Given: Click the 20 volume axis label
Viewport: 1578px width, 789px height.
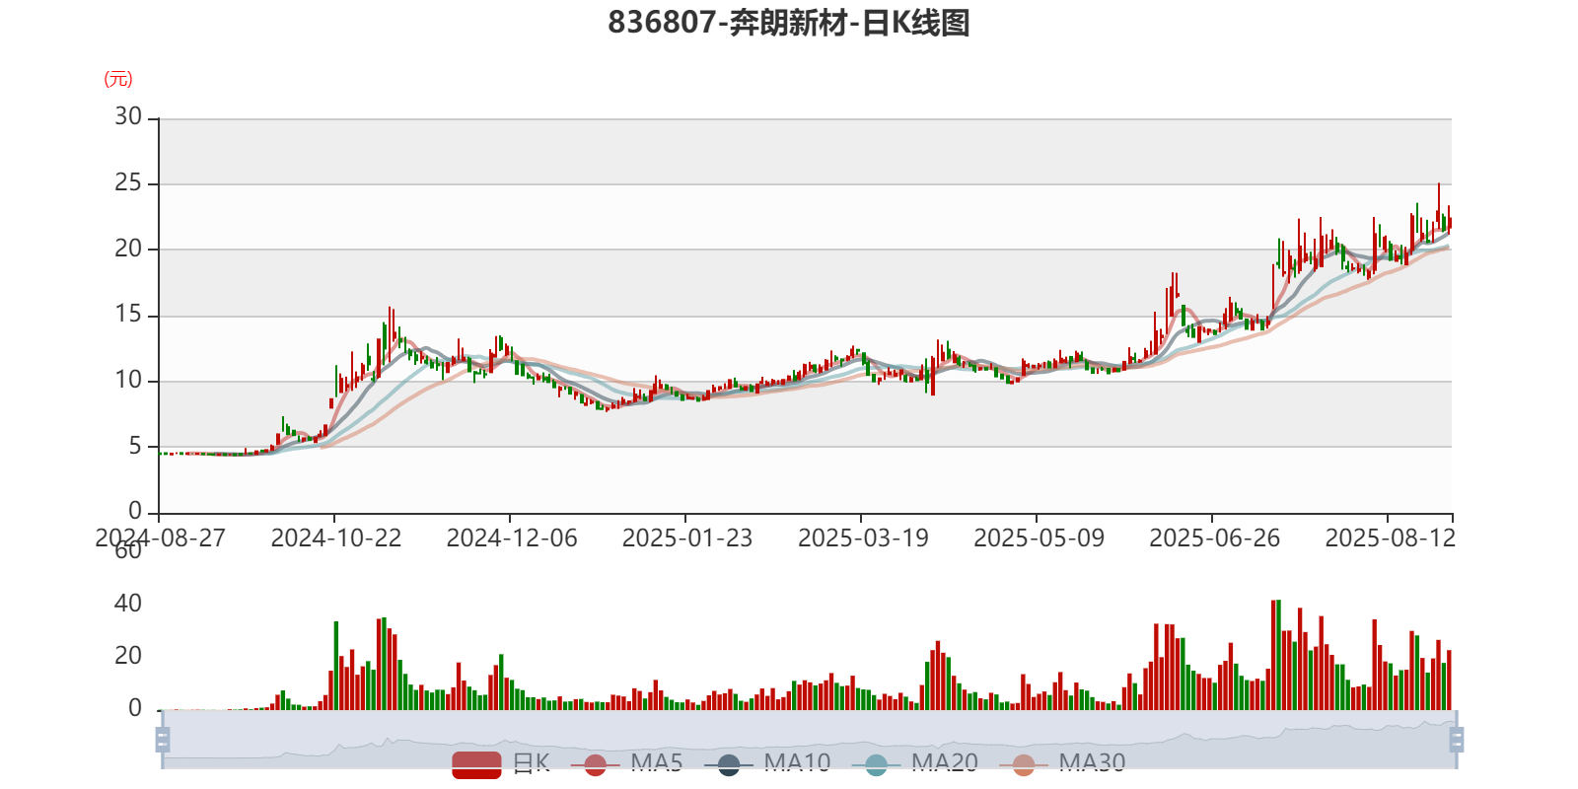Looking at the screenshot, I should click(x=128, y=656).
